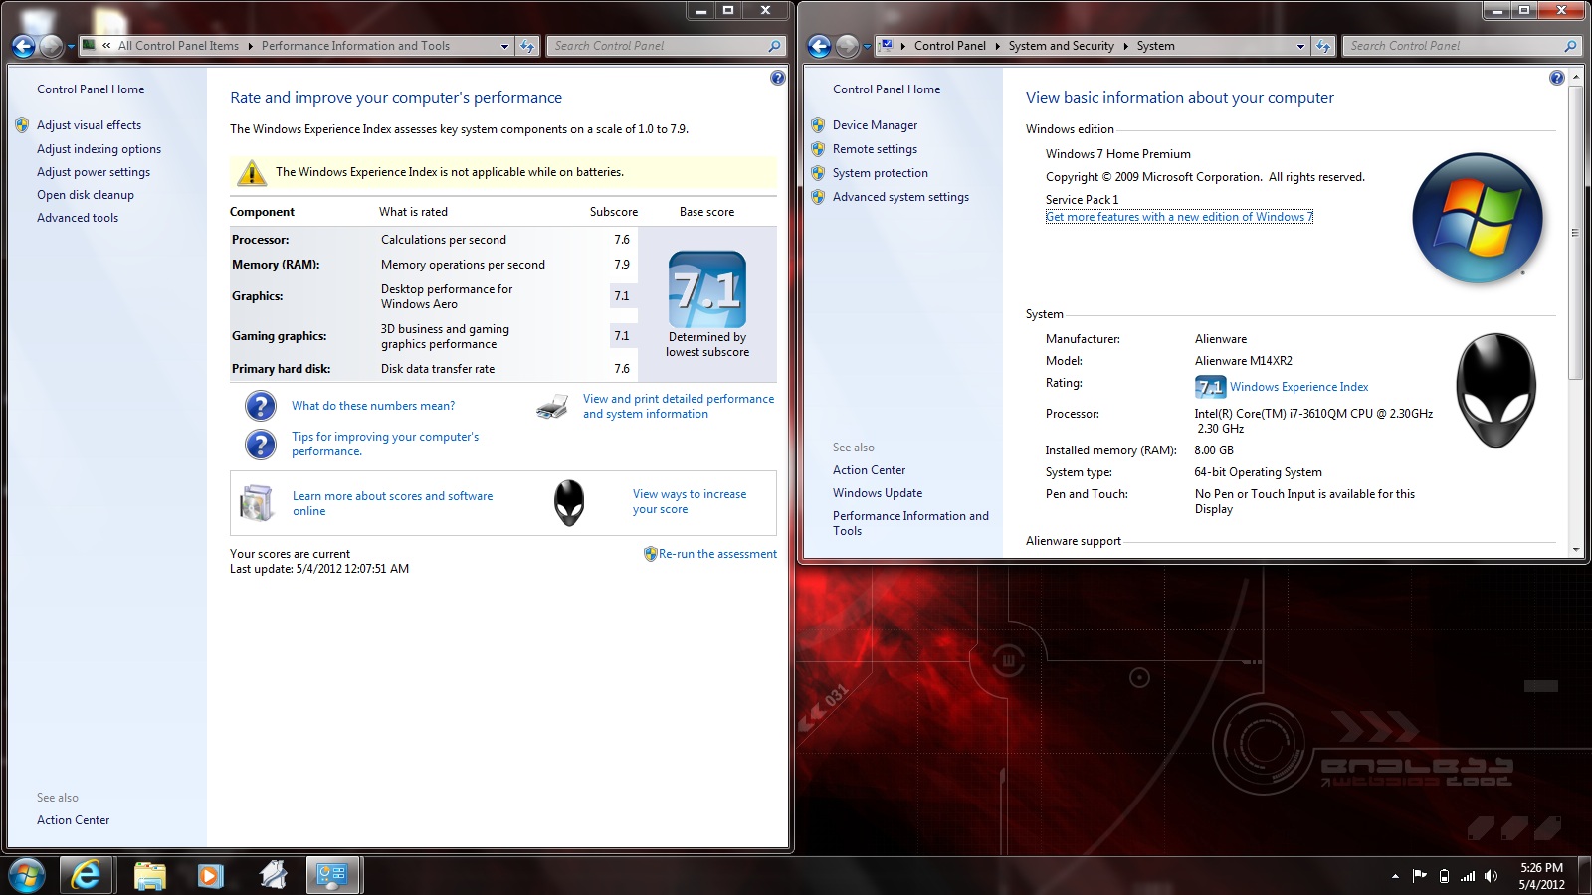The image size is (1592, 895).
Task: Click Forward arrow in Performance Information window
Action: (52, 46)
